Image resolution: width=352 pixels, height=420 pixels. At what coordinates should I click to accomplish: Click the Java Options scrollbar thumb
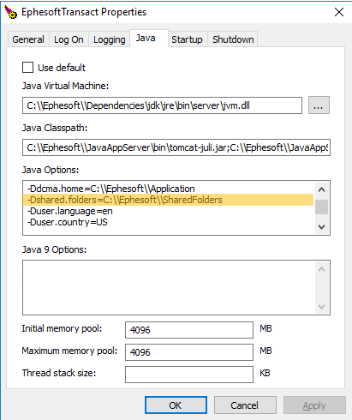pos(321,207)
